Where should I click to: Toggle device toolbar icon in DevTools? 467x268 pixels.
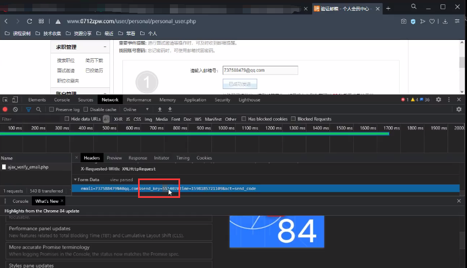pyautogui.click(x=16, y=100)
